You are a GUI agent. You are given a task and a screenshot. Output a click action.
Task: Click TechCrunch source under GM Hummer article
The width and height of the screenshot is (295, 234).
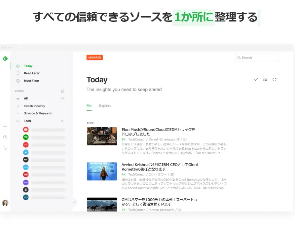click(137, 210)
